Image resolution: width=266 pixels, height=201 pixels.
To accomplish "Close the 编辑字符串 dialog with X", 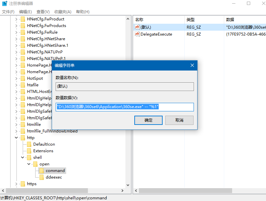I will click(192, 65).
